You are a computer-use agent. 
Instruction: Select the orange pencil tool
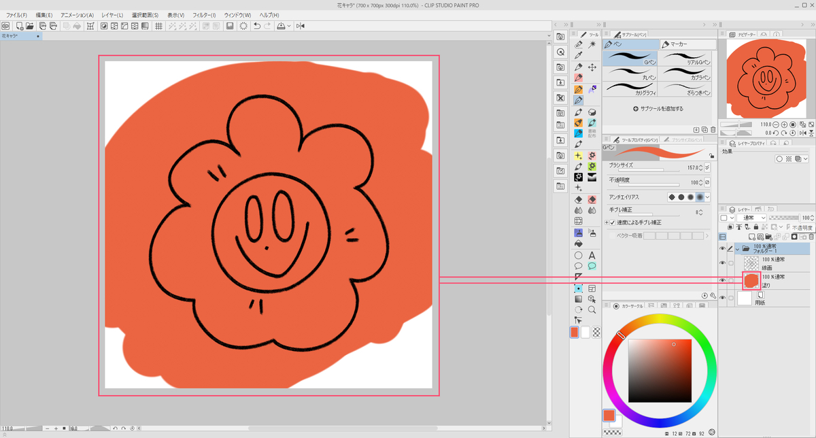[x=578, y=89]
